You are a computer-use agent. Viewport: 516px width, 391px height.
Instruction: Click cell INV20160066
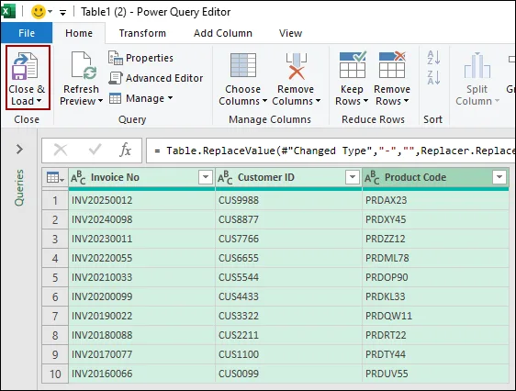click(141, 374)
